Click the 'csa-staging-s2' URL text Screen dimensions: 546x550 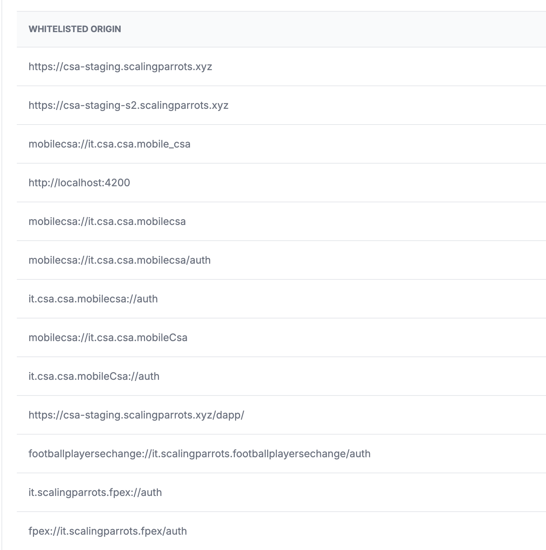pyautogui.click(x=100, y=106)
